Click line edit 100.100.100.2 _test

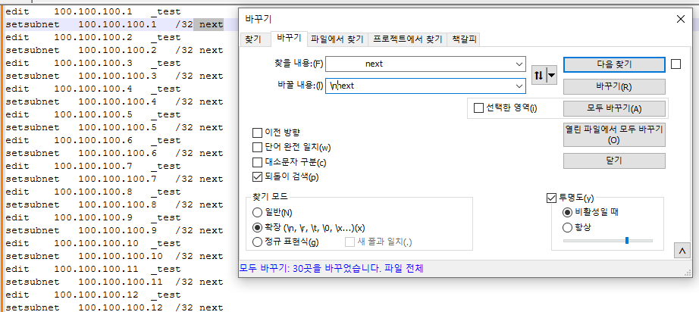point(93,37)
